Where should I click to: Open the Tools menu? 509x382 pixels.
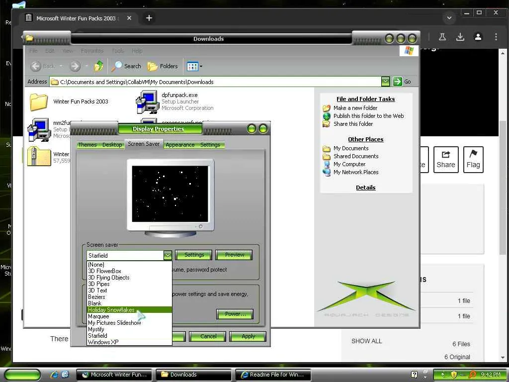tap(117, 51)
